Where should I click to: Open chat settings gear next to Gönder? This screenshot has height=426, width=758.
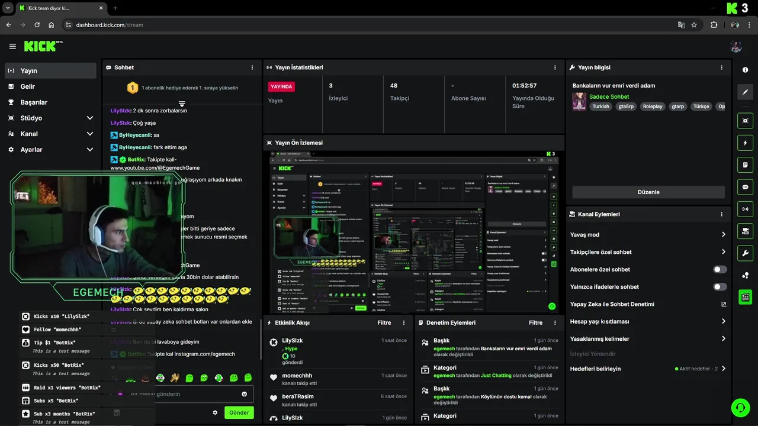(215, 412)
